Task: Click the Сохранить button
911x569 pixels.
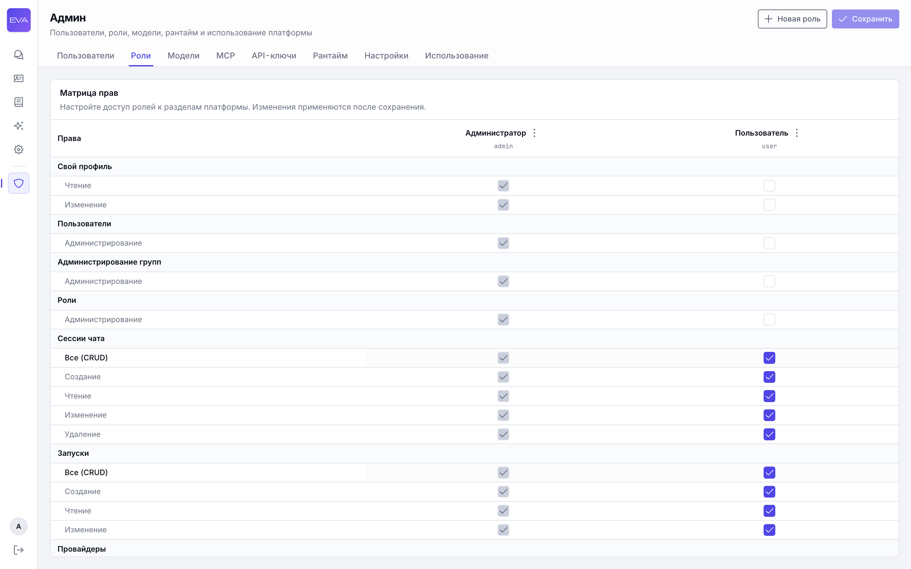Action: point(865,19)
